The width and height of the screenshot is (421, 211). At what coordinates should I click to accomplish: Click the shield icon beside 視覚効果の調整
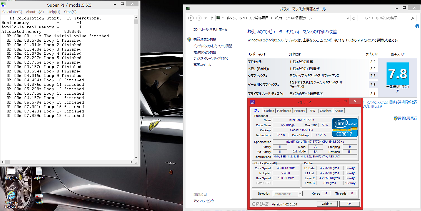click(189, 39)
